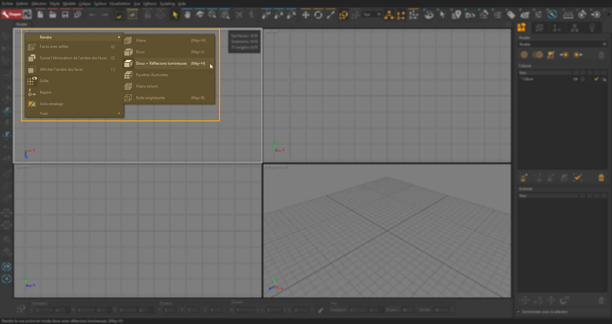This screenshot has height=324, width=612.
Task: Toggle the sync-with-selection checkbox
Action: pyautogui.click(x=519, y=312)
